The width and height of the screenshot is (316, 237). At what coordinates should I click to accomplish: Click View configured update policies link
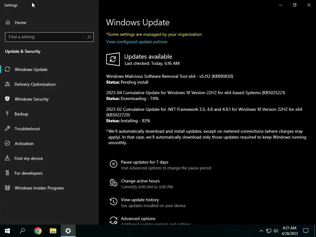click(x=137, y=42)
